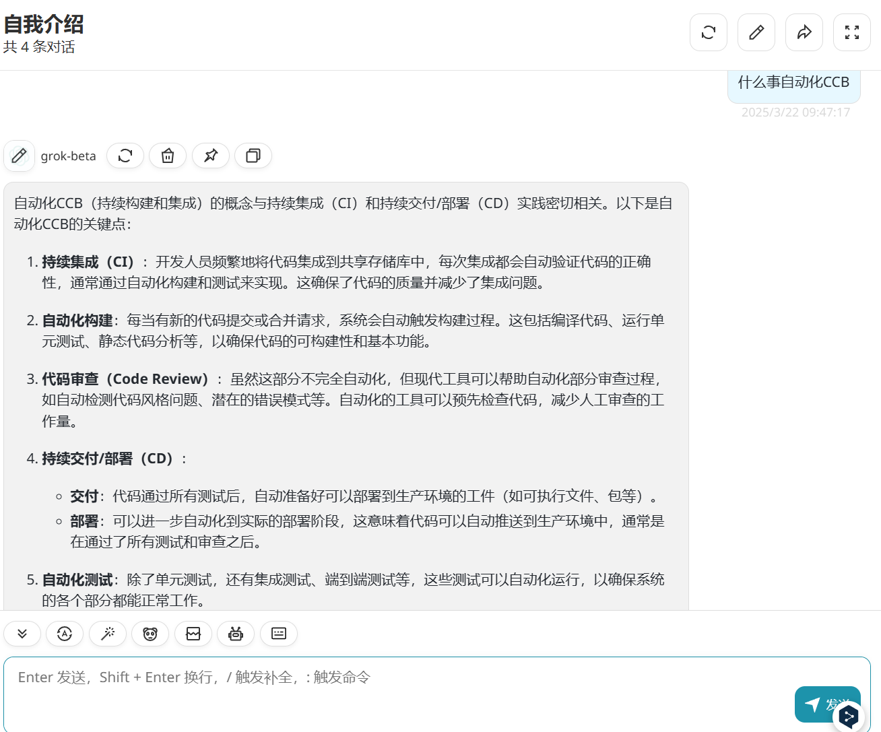Click the message input text area
Screen dimensions: 881x732
pos(404,694)
